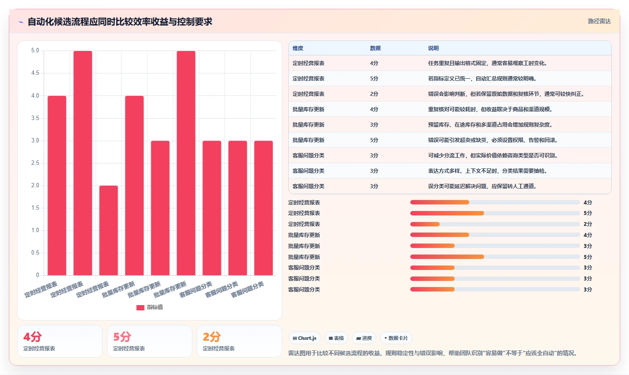The width and height of the screenshot is (629, 375).
Task: Click the 批量库存更新 5分 progress bar
Action: pyautogui.click(x=495, y=257)
